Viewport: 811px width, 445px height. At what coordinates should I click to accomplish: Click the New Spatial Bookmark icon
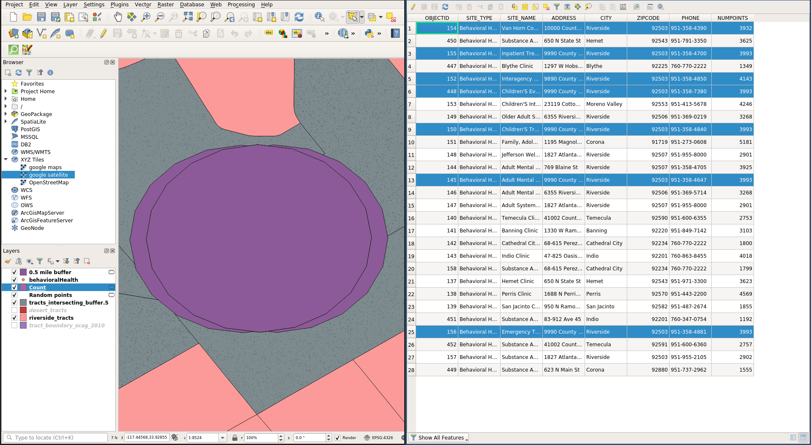pyautogui.click(x=271, y=17)
